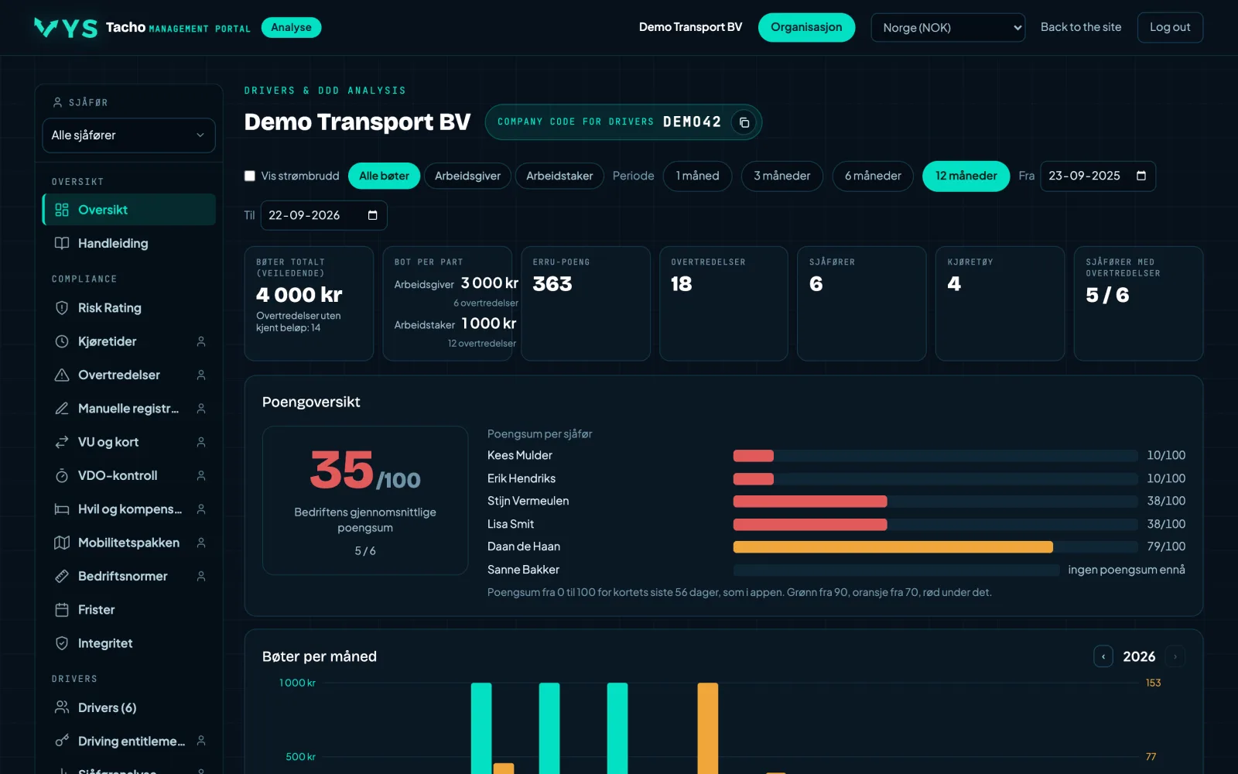This screenshot has width=1238, height=774.
Task: Click the Mobilitetspakken map icon
Action: point(62,543)
